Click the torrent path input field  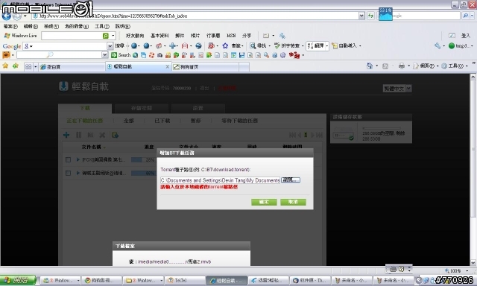[x=221, y=180]
